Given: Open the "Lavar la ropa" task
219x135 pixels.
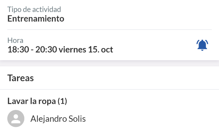Looking at the screenshot, I should point(32,101).
